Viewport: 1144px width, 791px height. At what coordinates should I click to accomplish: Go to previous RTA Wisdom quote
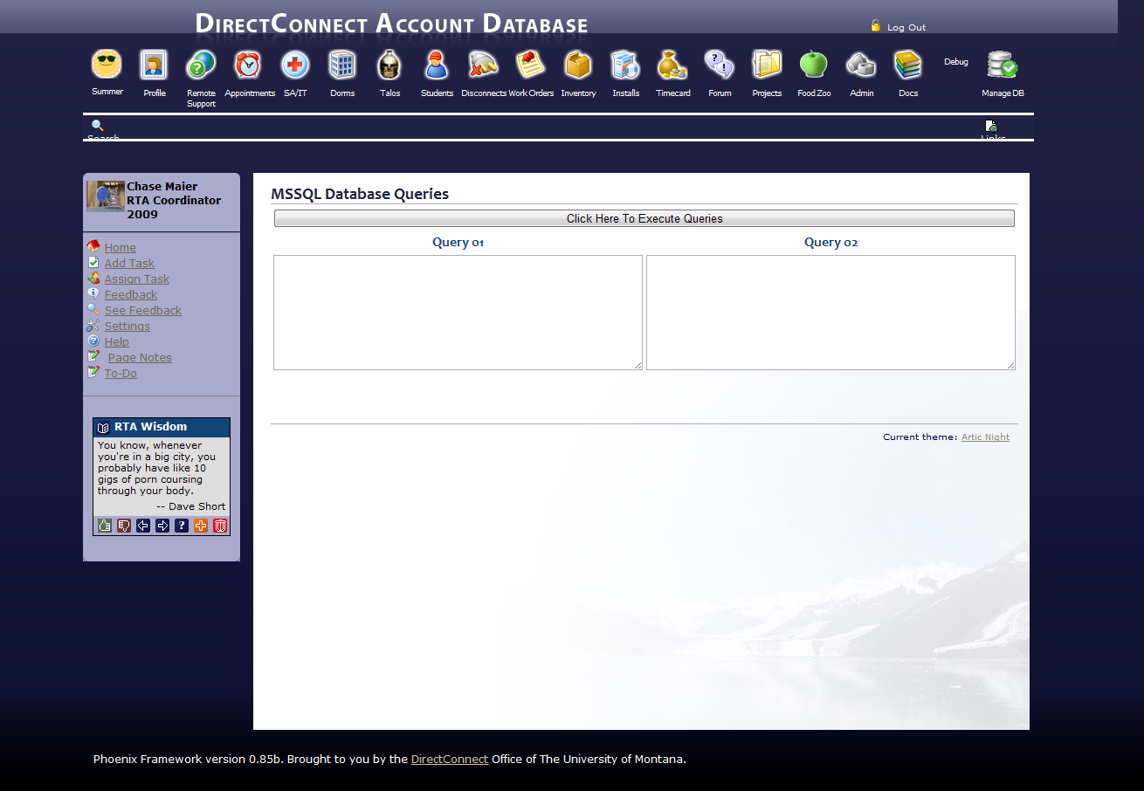tap(143, 526)
